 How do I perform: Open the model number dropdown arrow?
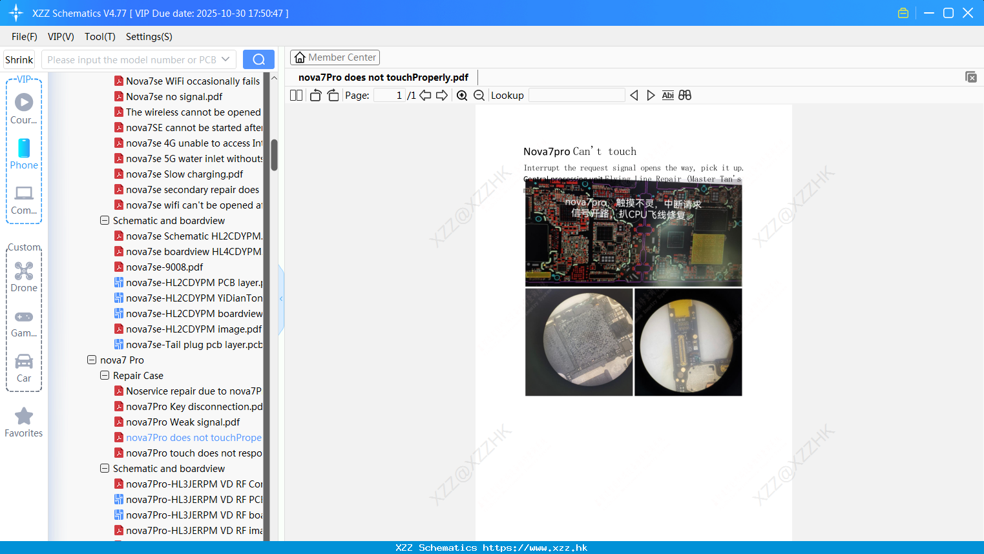[x=225, y=59]
